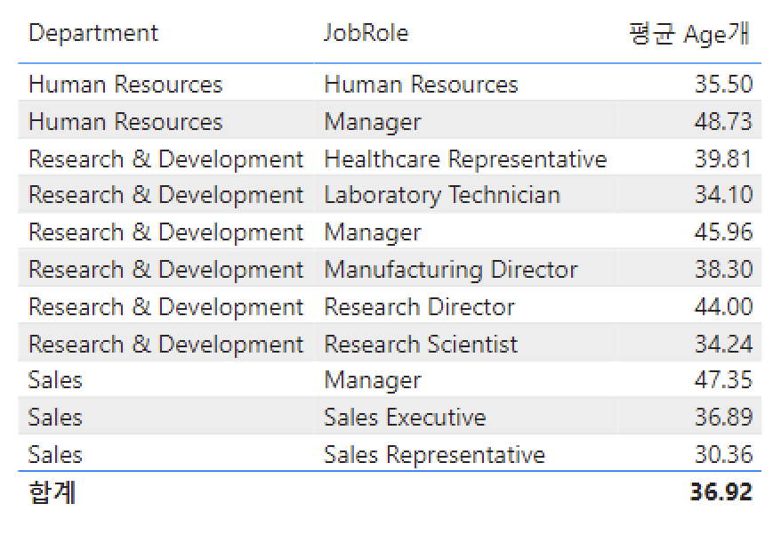
Task: Click the 합계 total row label
Action: point(52,492)
